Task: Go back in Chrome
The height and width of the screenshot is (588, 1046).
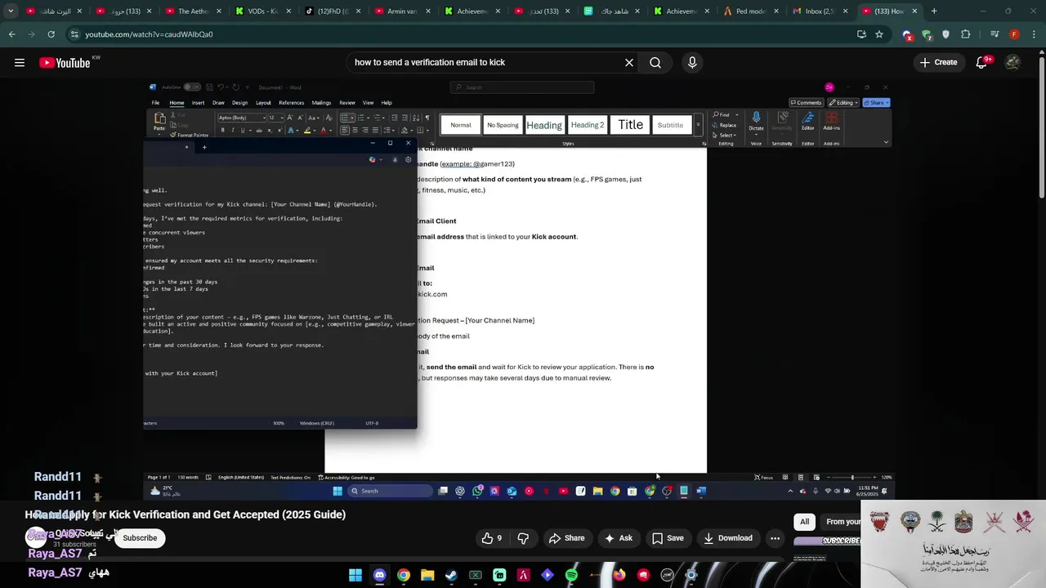Action: pos(11,34)
